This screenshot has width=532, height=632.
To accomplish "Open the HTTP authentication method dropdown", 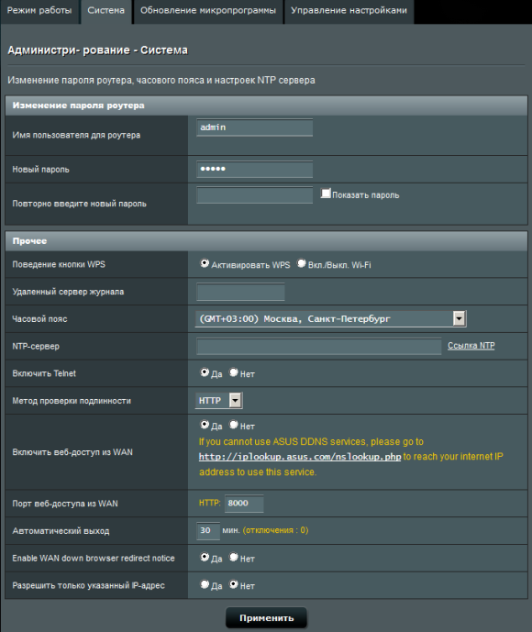I will [219, 401].
